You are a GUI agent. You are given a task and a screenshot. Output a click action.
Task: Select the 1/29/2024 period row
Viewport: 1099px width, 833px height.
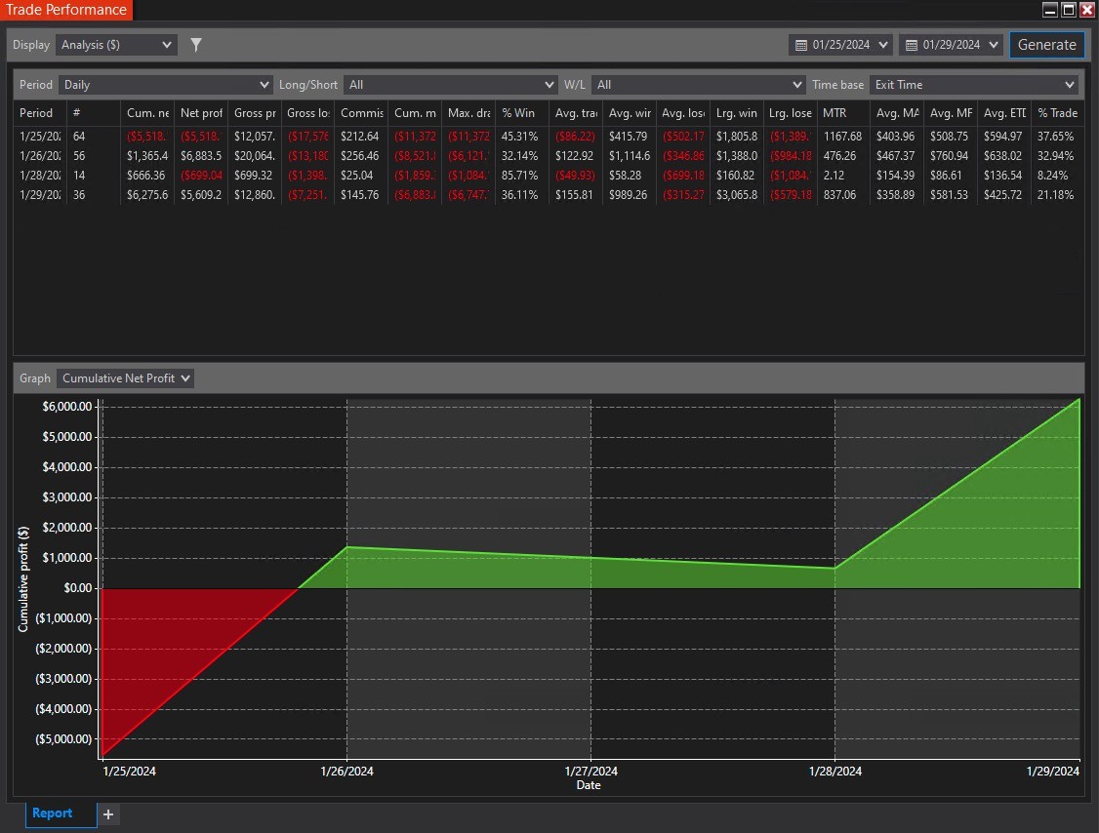click(549, 195)
